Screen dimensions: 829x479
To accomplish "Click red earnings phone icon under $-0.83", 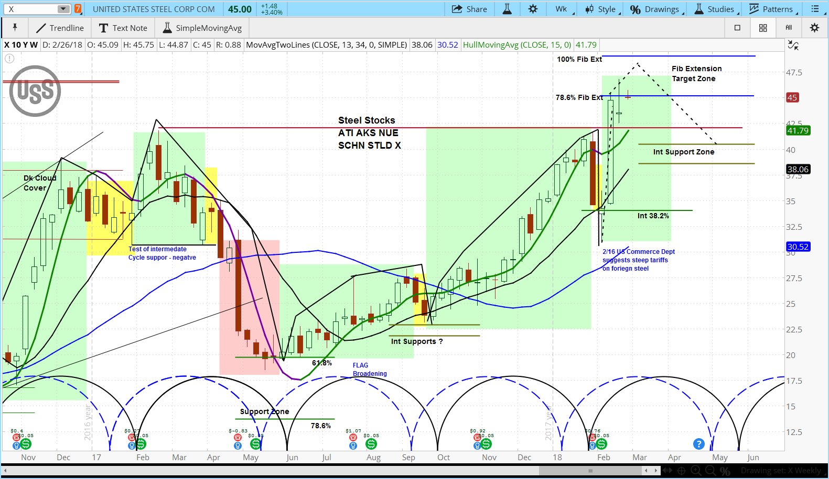I will click(238, 437).
